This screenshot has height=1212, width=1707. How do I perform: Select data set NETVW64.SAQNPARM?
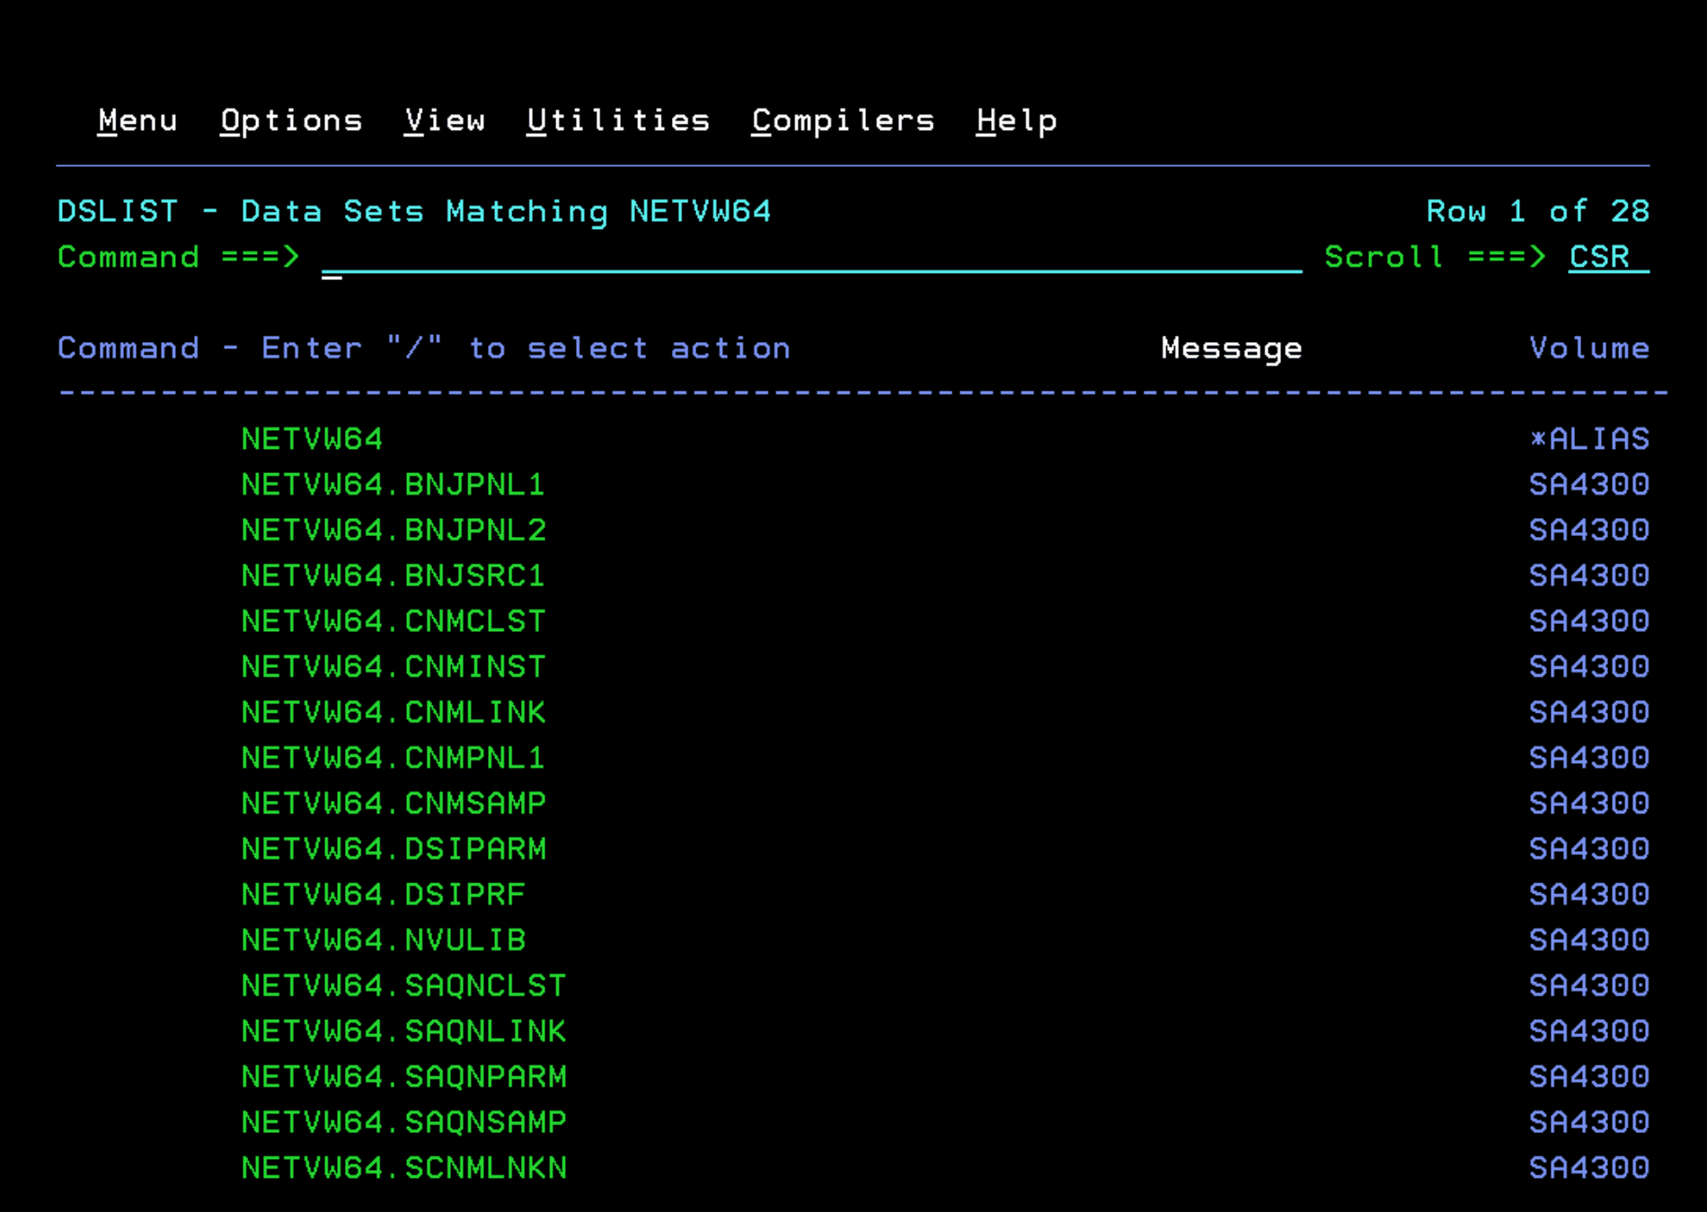[x=403, y=1076]
